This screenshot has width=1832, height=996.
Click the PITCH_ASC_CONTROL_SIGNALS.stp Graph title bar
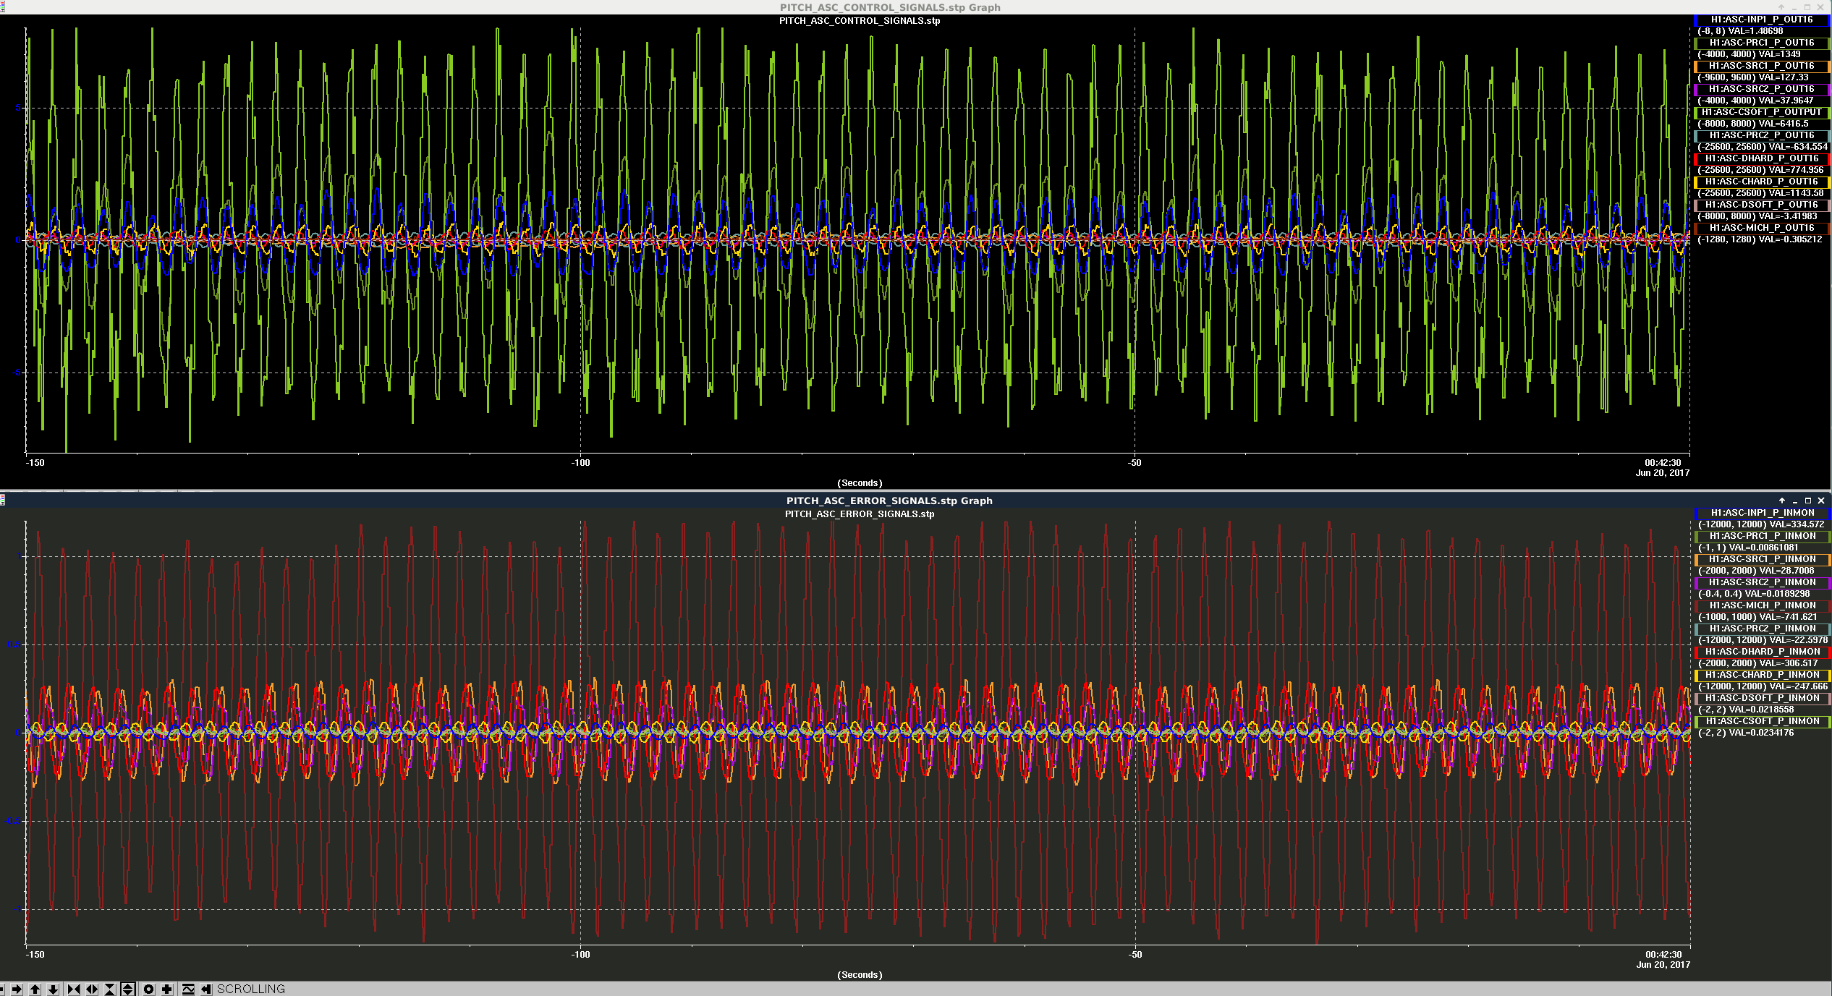coord(890,7)
